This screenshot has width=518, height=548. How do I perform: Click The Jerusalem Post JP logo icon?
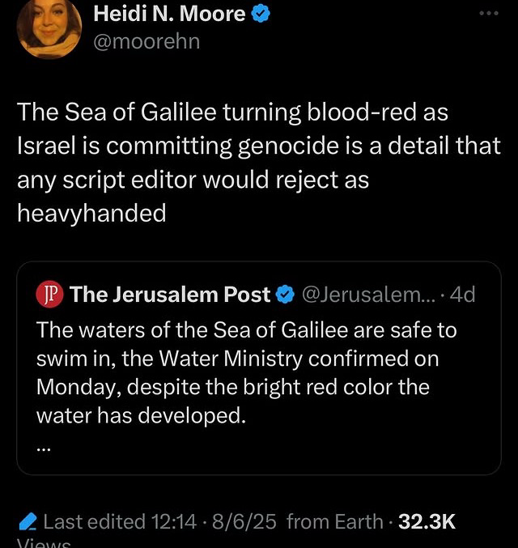coord(49,295)
